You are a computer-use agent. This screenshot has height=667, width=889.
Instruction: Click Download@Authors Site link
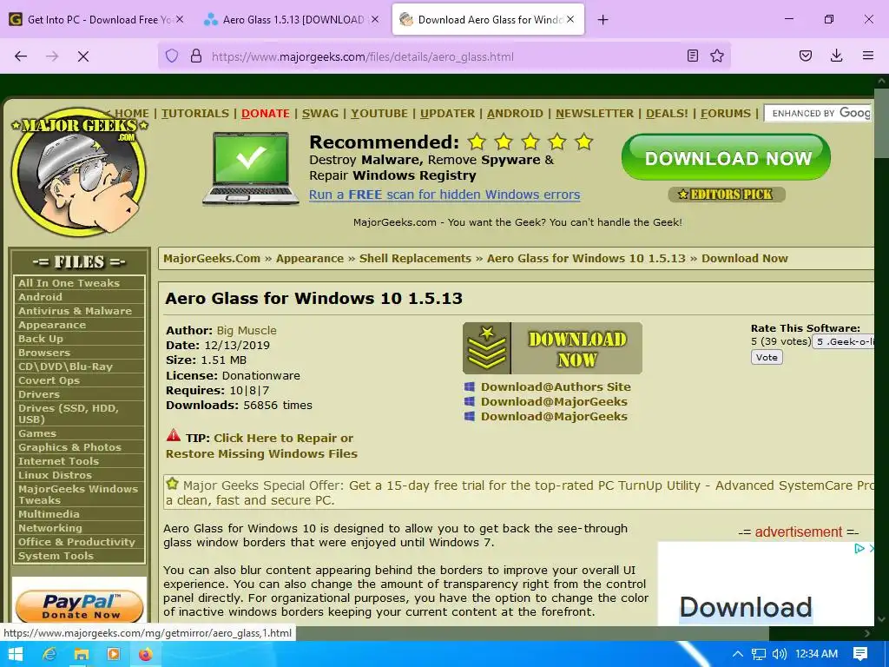(x=556, y=386)
